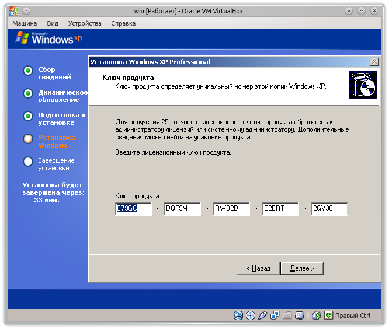
Task: Click the network adapters status icon
Action: 275,316
